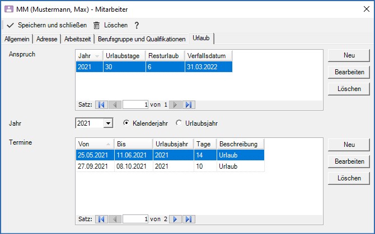This screenshot has height=234, width=375.
Task: Open the Jahr dropdown showing 2021
Action: (109, 123)
